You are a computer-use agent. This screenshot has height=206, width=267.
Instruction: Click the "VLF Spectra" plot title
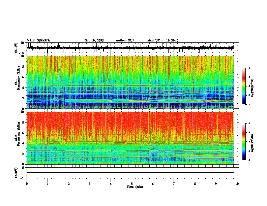click(x=38, y=40)
